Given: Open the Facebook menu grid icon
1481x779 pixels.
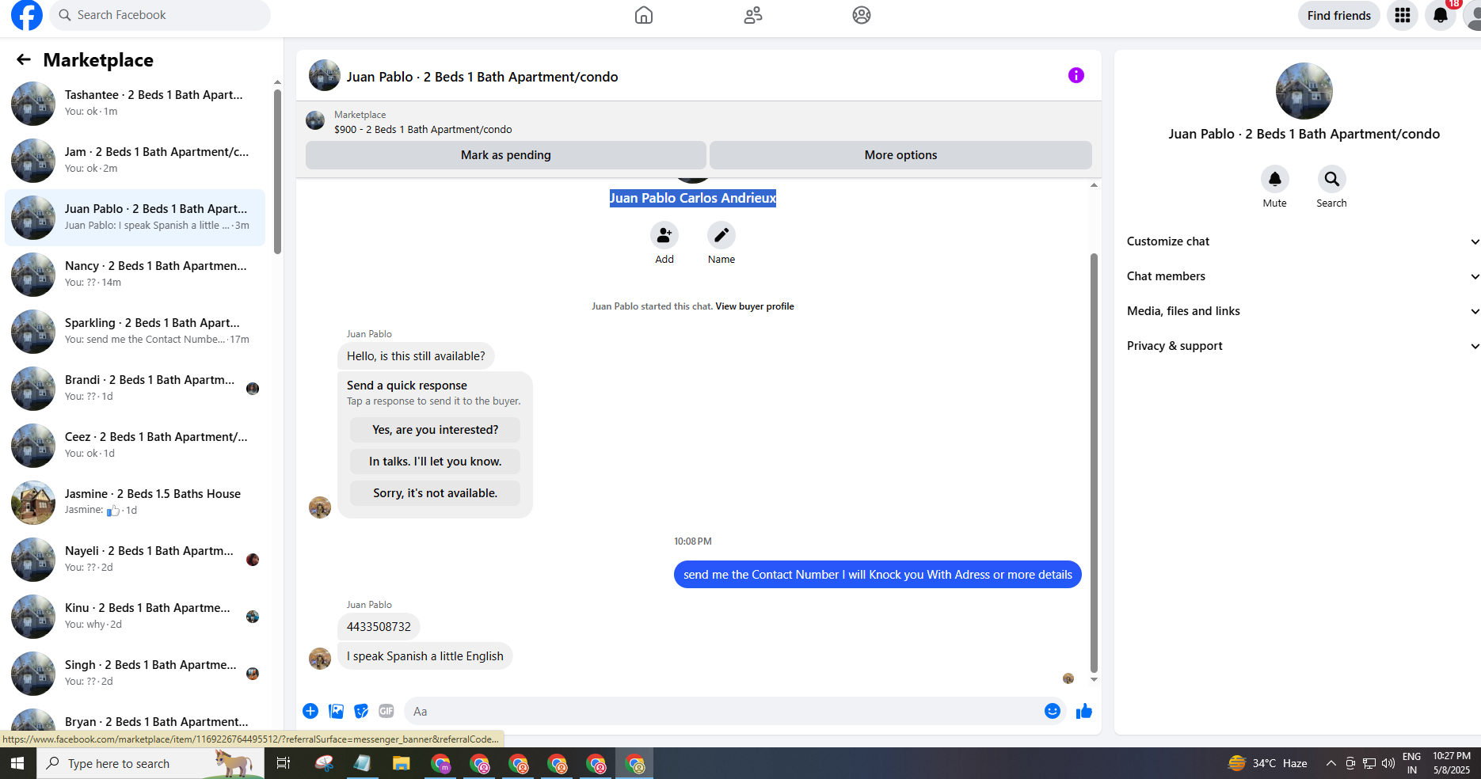Looking at the screenshot, I should pos(1403,15).
